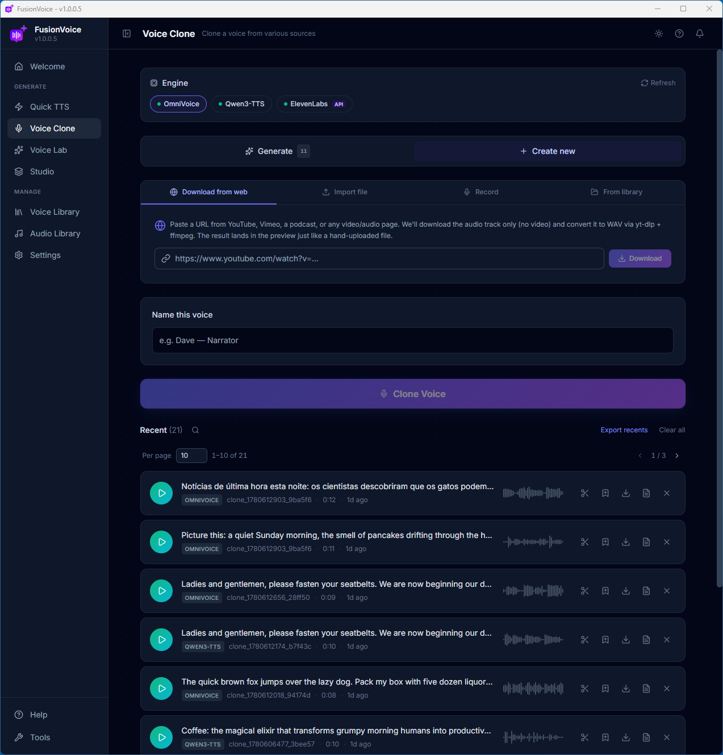Download the quick brown fox clip
Image resolution: width=723 pixels, height=755 pixels.
[x=626, y=689]
